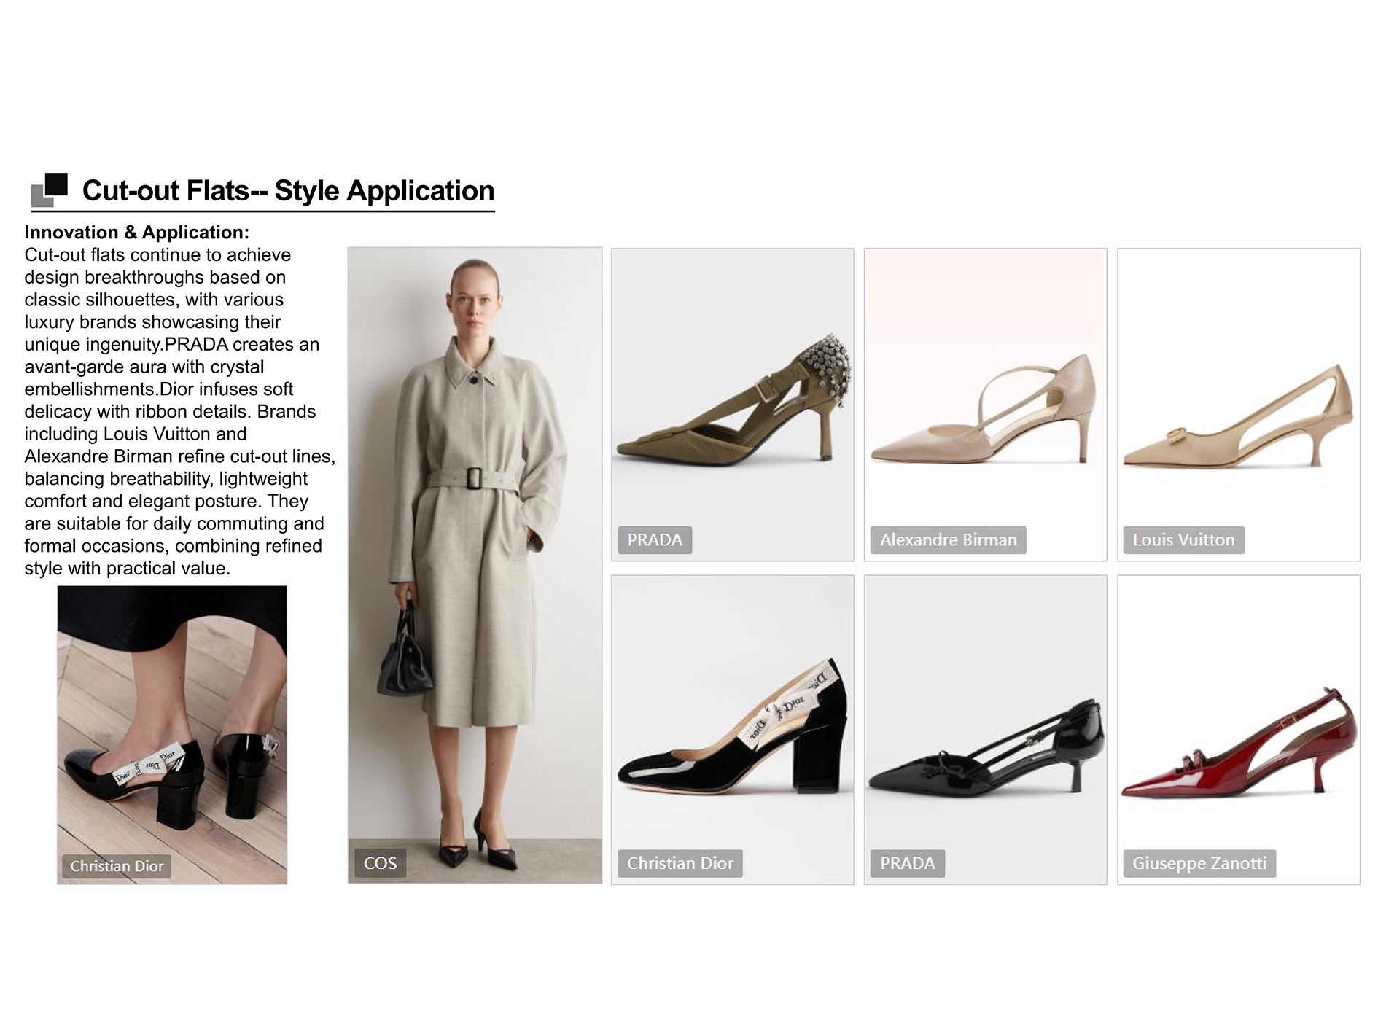Click the slide title "Cut-out Flats-- Style Application"
The image size is (1378, 1033).
288,191
